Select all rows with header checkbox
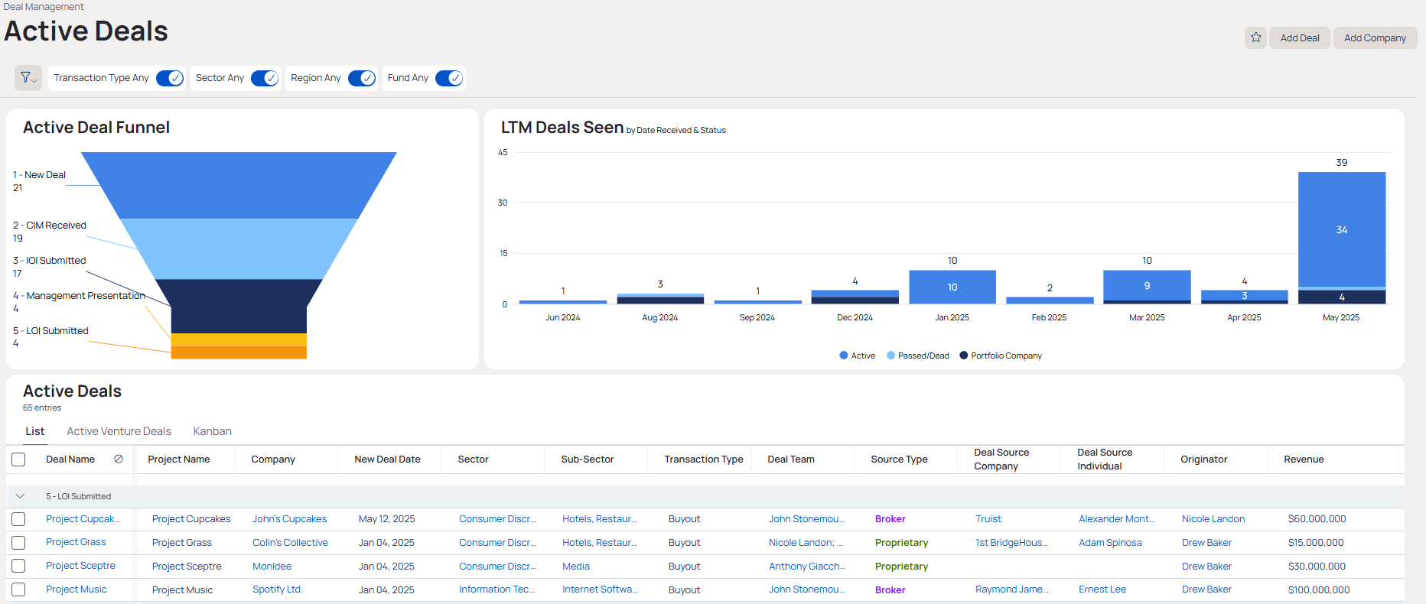The image size is (1426, 604). 19,459
